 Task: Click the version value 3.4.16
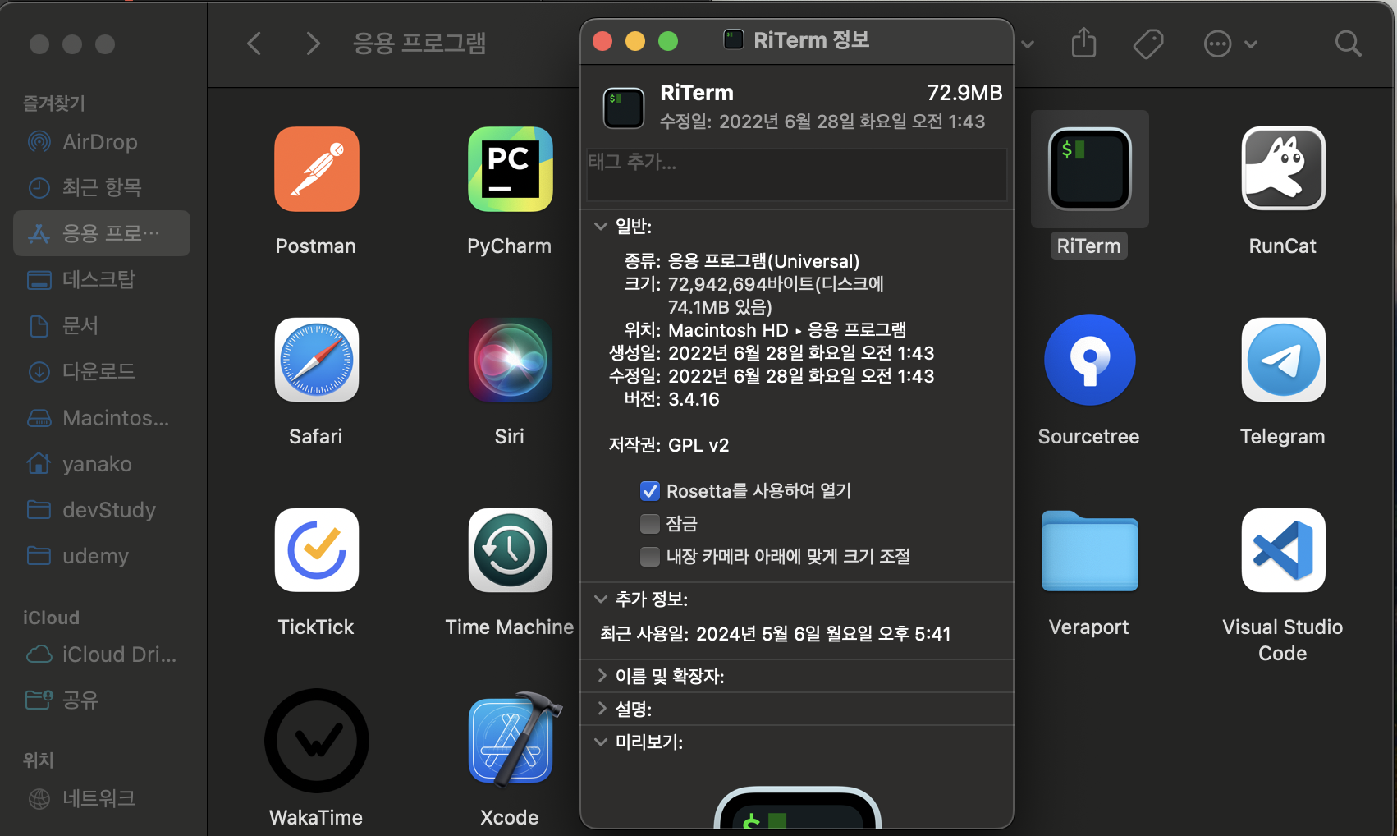coord(694,399)
